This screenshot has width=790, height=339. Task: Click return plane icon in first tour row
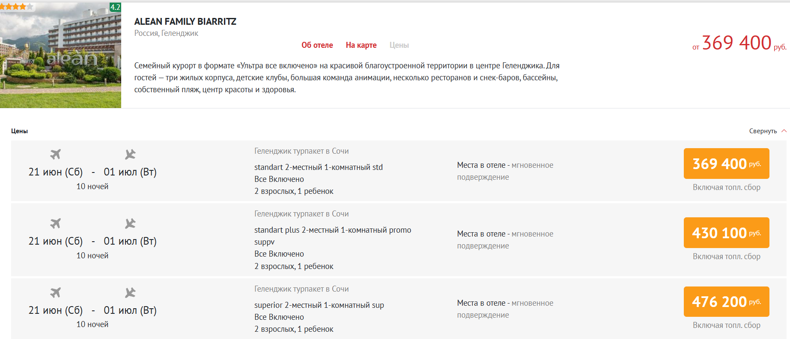point(130,154)
